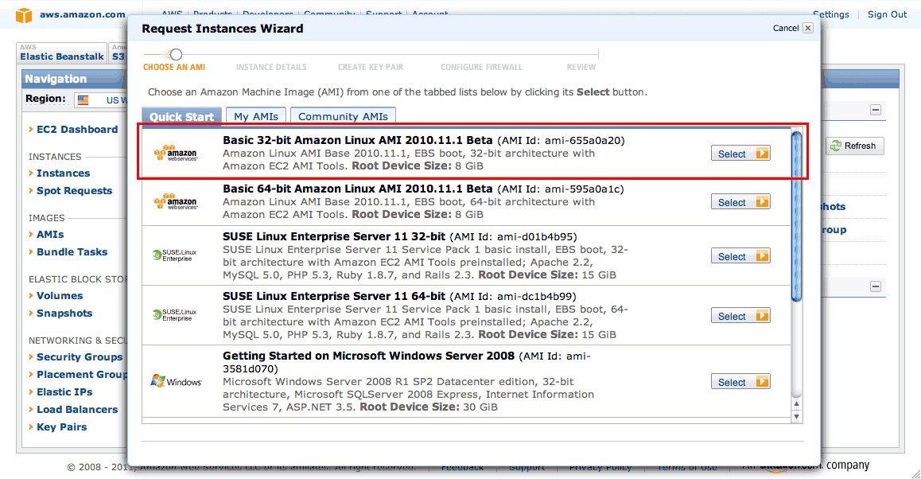The height and width of the screenshot is (479, 921).
Task: Click SUSE logo of 64-bit Enterprise Server
Action: (x=174, y=315)
